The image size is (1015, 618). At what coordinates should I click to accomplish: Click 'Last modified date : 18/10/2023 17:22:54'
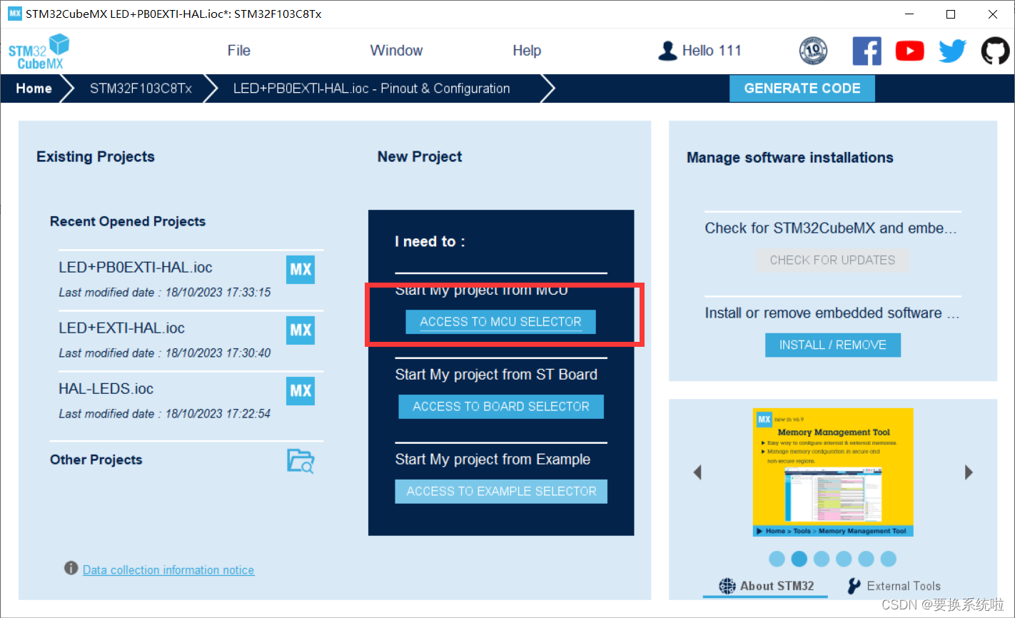165,414
